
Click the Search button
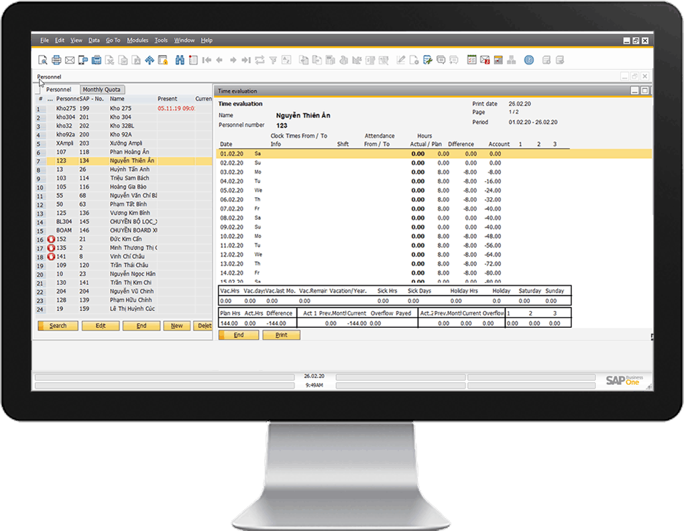click(x=58, y=326)
